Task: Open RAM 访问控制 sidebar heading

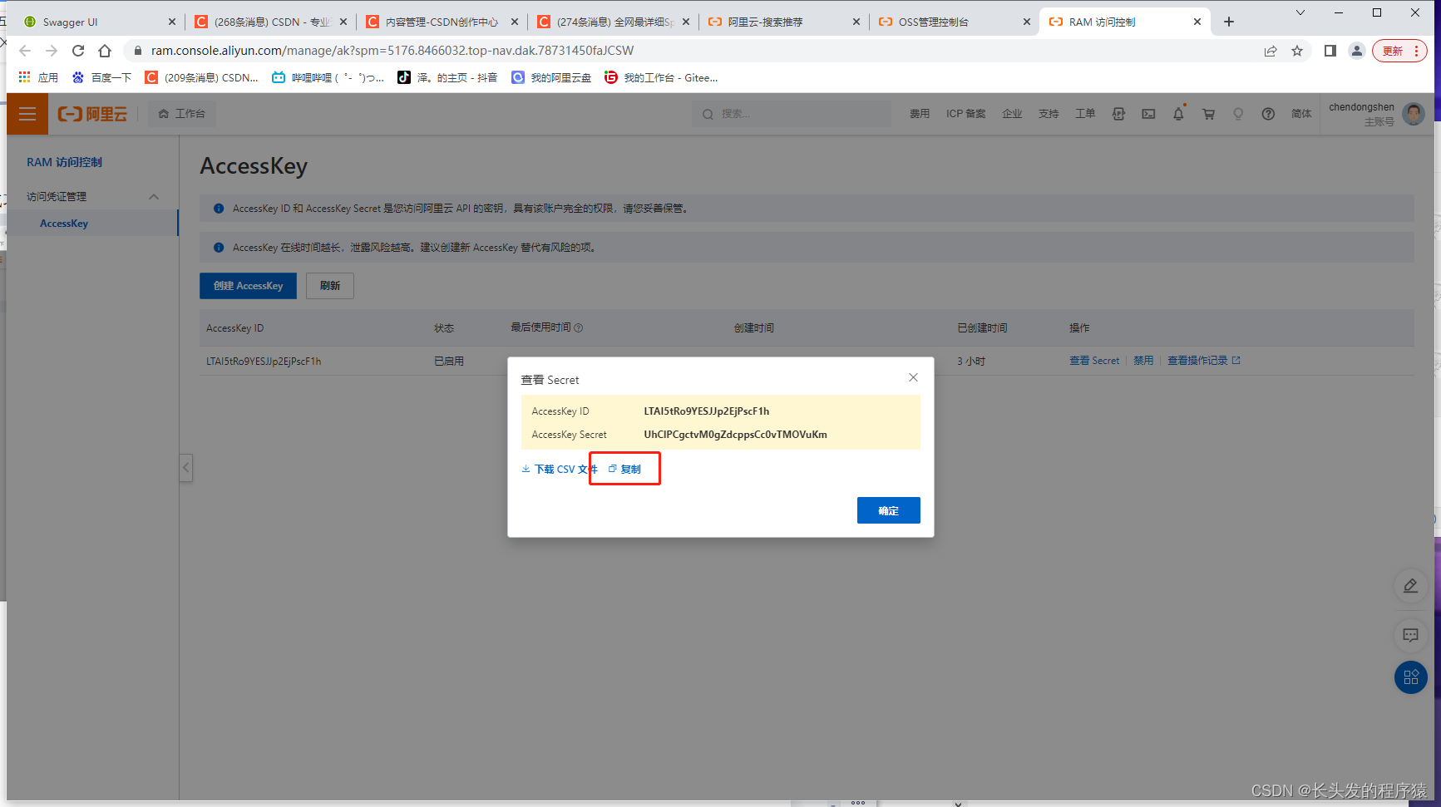Action: (x=64, y=162)
